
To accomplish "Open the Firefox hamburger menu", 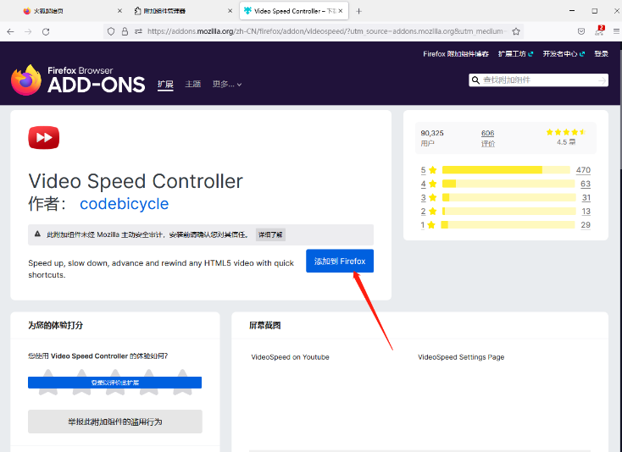I will point(616,31).
